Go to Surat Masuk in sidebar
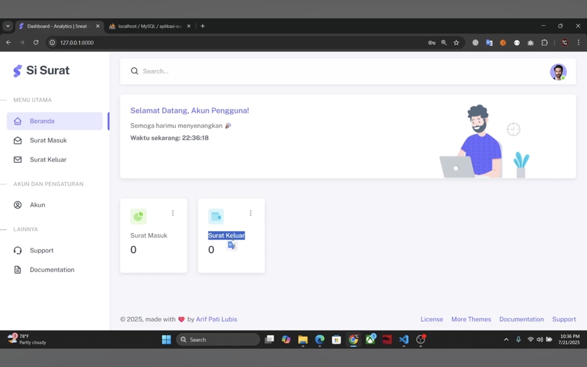 click(48, 140)
